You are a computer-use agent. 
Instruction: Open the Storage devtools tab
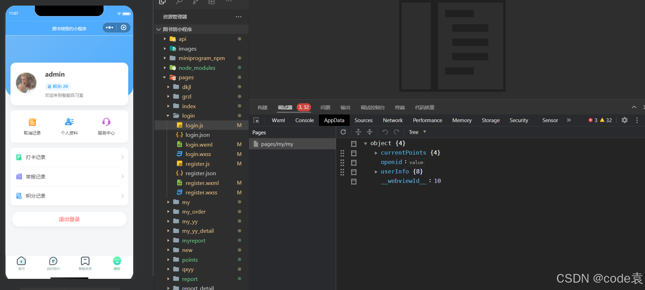tap(491, 120)
